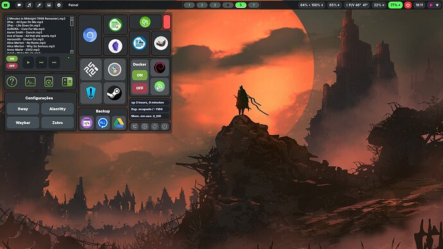The width and height of the screenshot is (443, 249).
Task: Open the Sway configuration
Action: tap(23, 108)
